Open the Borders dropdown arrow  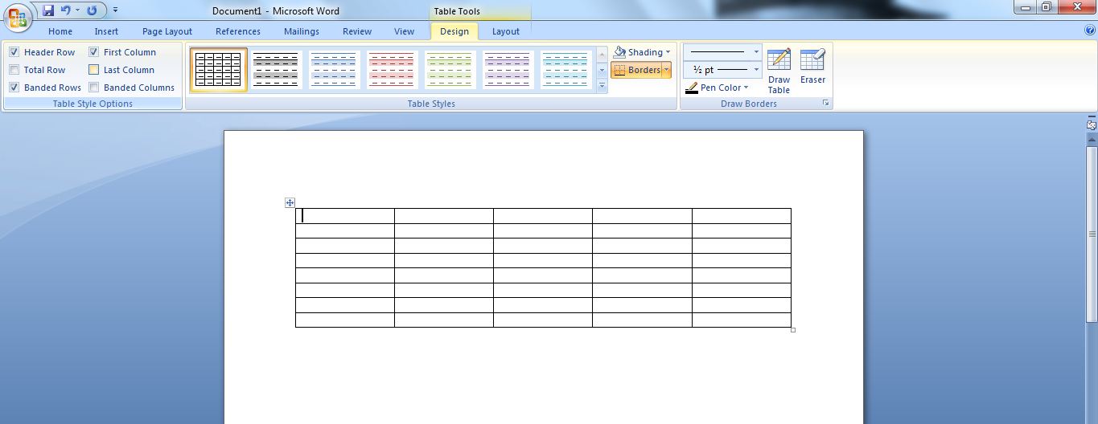(666, 70)
